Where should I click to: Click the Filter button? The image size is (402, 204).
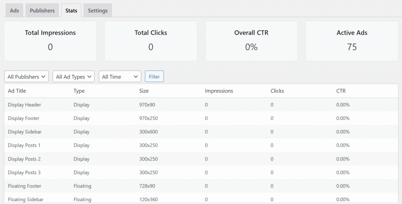pyautogui.click(x=154, y=76)
